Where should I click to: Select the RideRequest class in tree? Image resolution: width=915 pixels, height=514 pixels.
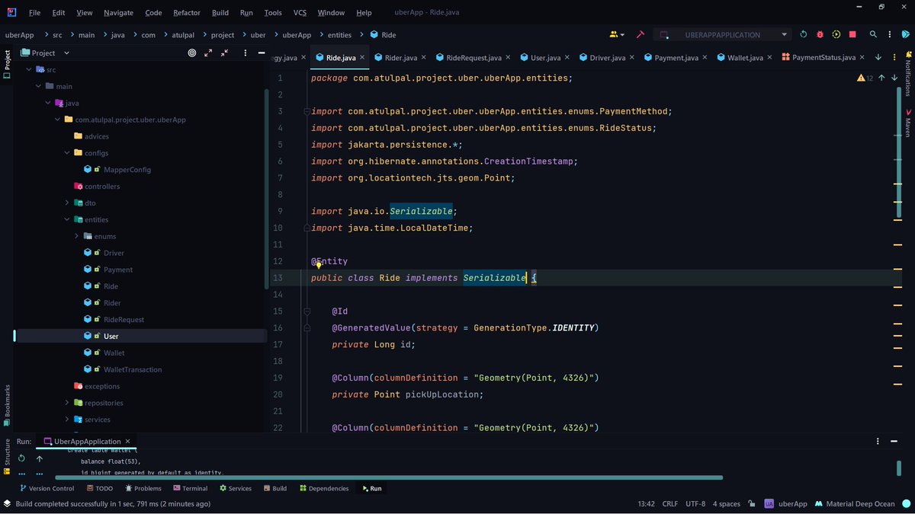(124, 320)
